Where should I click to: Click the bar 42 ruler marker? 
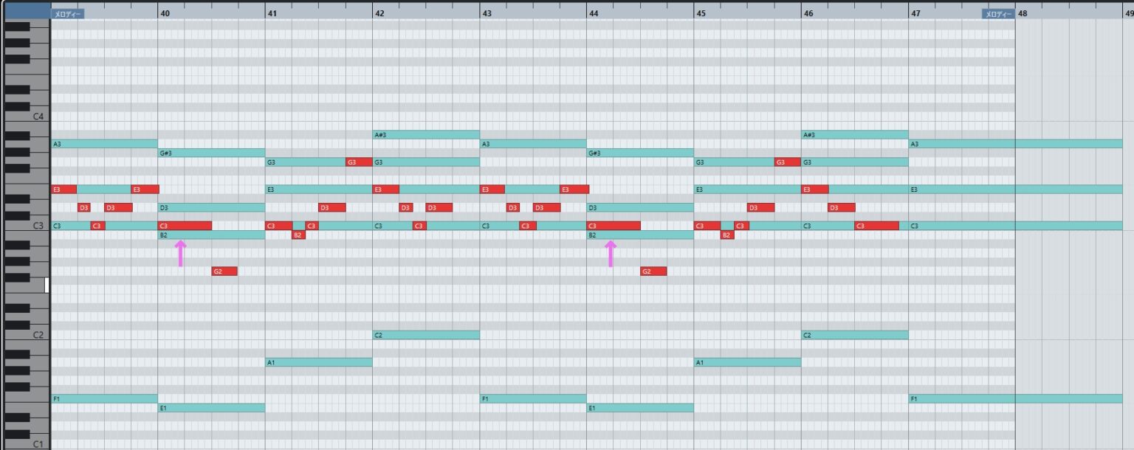click(x=379, y=13)
